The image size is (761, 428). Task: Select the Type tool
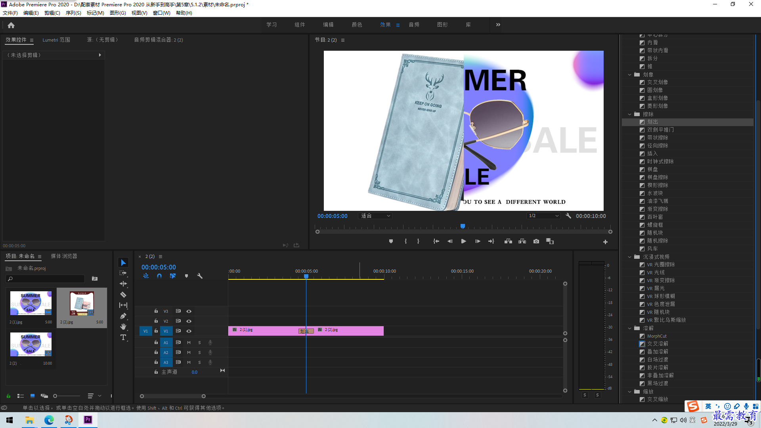point(123,337)
